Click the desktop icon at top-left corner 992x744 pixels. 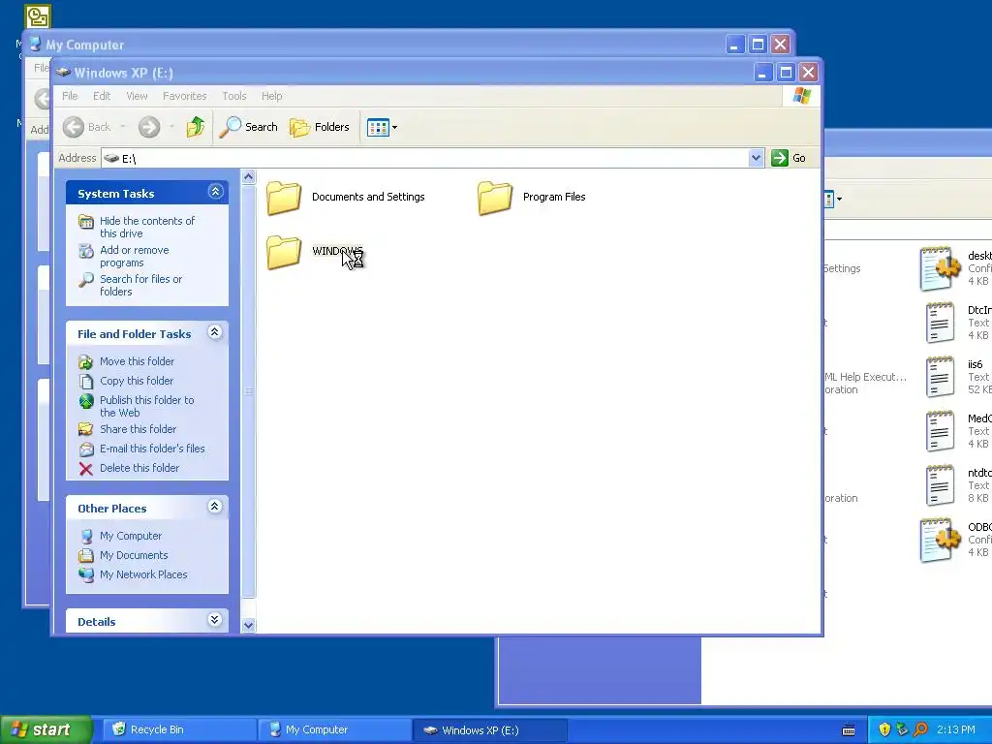coord(38,17)
